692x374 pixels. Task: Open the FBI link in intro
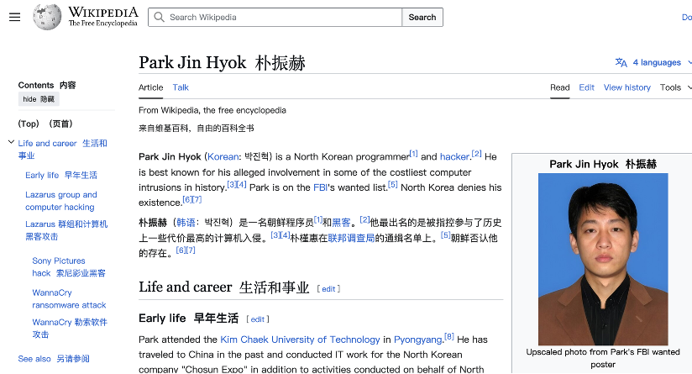click(321, 187)
